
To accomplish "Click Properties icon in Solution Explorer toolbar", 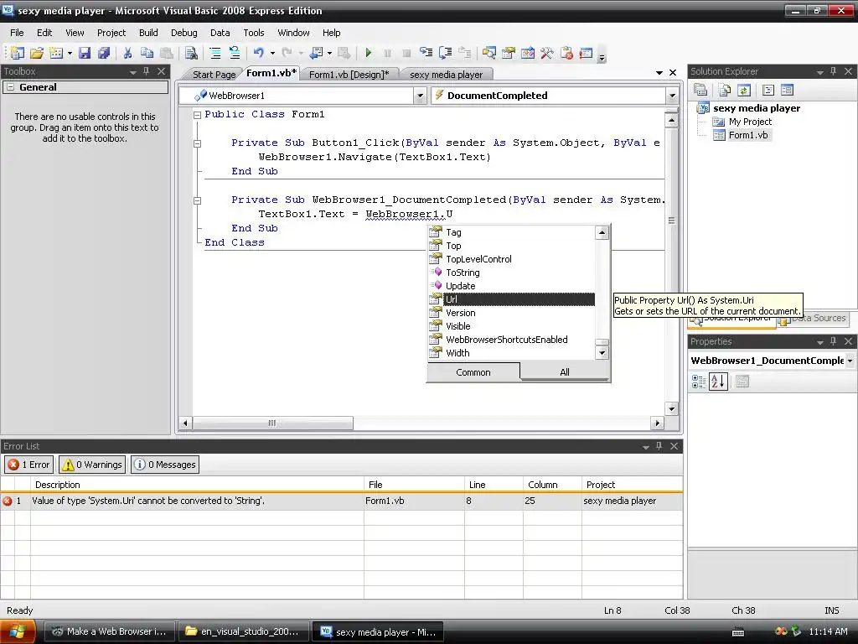I will (x=700, y=90).
